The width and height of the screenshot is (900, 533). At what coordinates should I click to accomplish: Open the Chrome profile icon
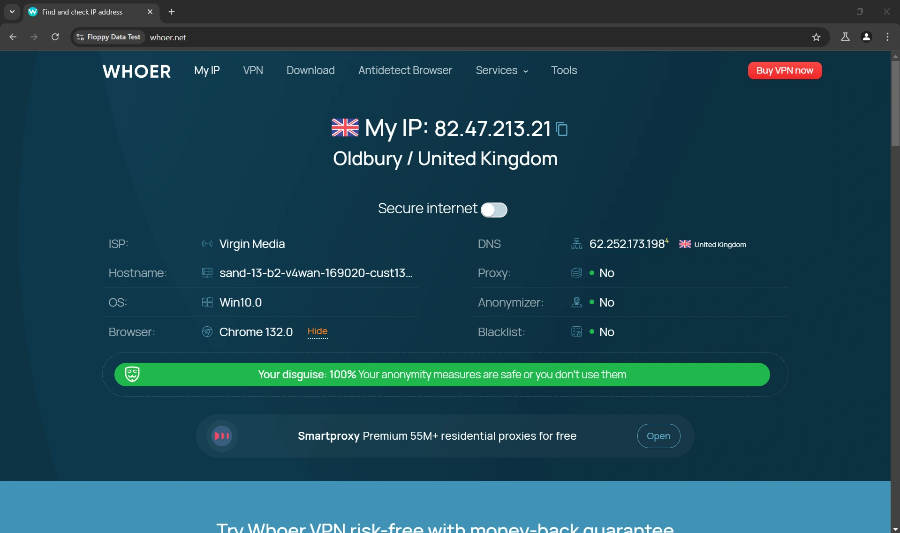coord(866,37)
